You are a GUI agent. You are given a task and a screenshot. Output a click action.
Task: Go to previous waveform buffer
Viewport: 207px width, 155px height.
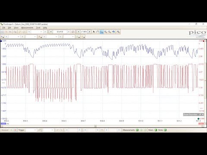[51, 32]
